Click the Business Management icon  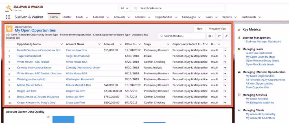pos(239,38)
